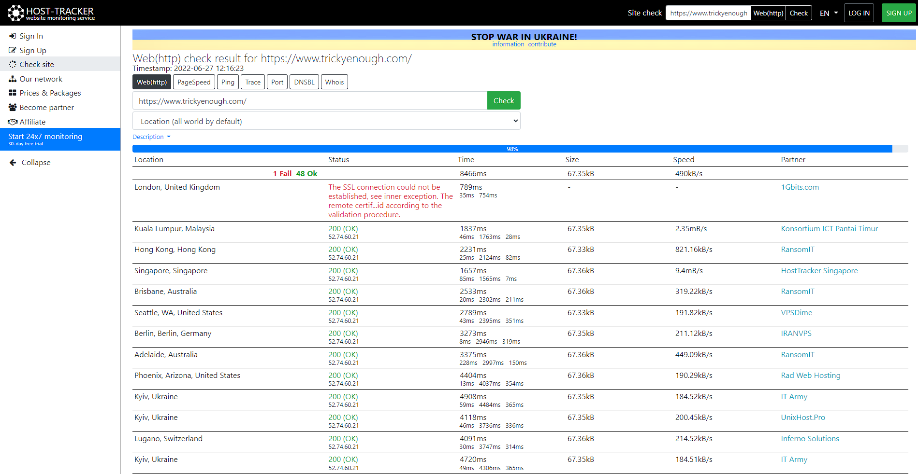Switch to the Ping tab
This screenshot has width=918, height=474.
click(x=228, y=82)
